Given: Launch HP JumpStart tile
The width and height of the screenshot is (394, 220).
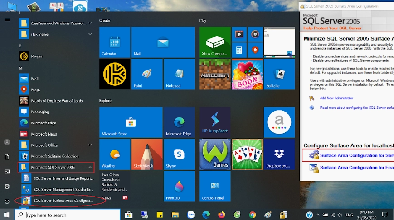Looking at the screenshot, I should pyautogui.click(x=215, y=122).
